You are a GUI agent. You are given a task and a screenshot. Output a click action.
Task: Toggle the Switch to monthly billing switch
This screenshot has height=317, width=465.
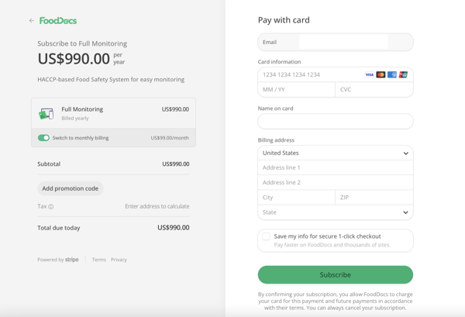pos(43,138)
